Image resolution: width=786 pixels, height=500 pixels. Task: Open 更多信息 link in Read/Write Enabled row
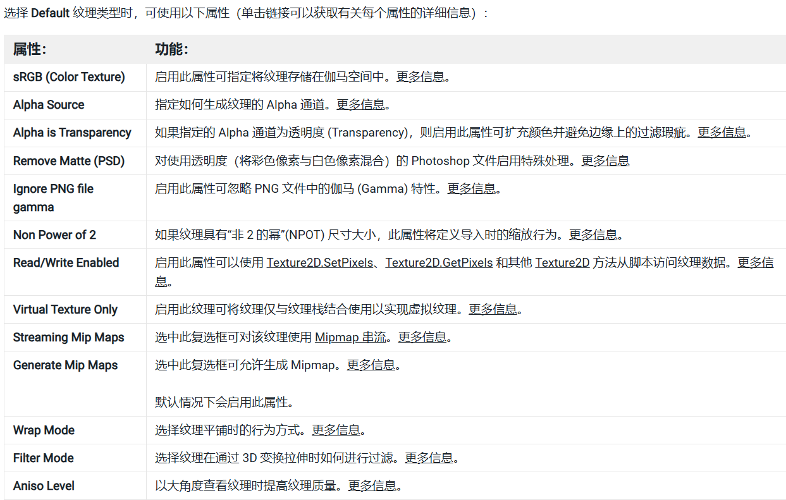coord(755,263)
